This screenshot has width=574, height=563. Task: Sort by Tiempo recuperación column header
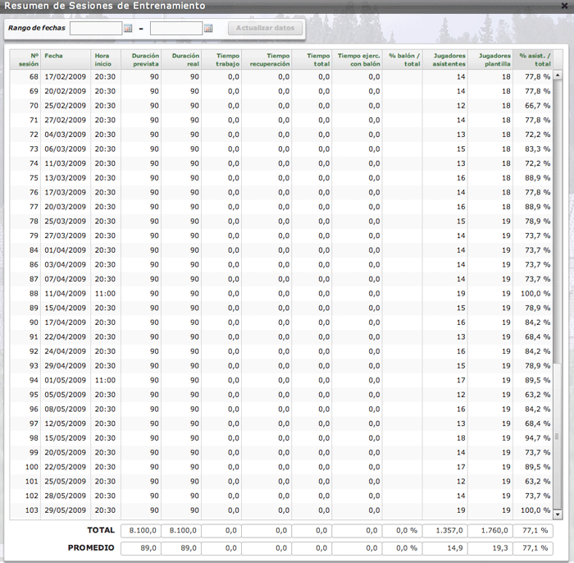coord(266,60)
